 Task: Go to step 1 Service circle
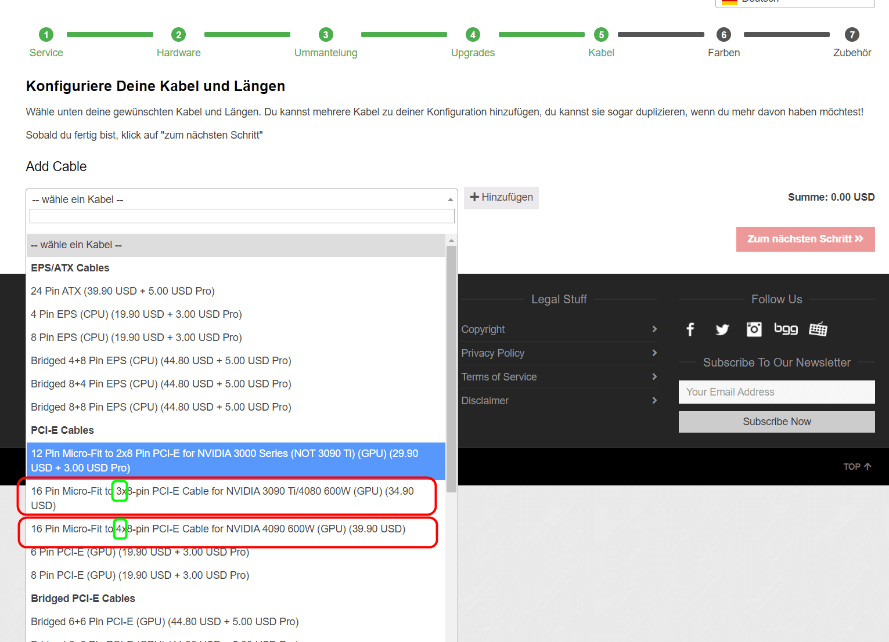pos(46,35)
